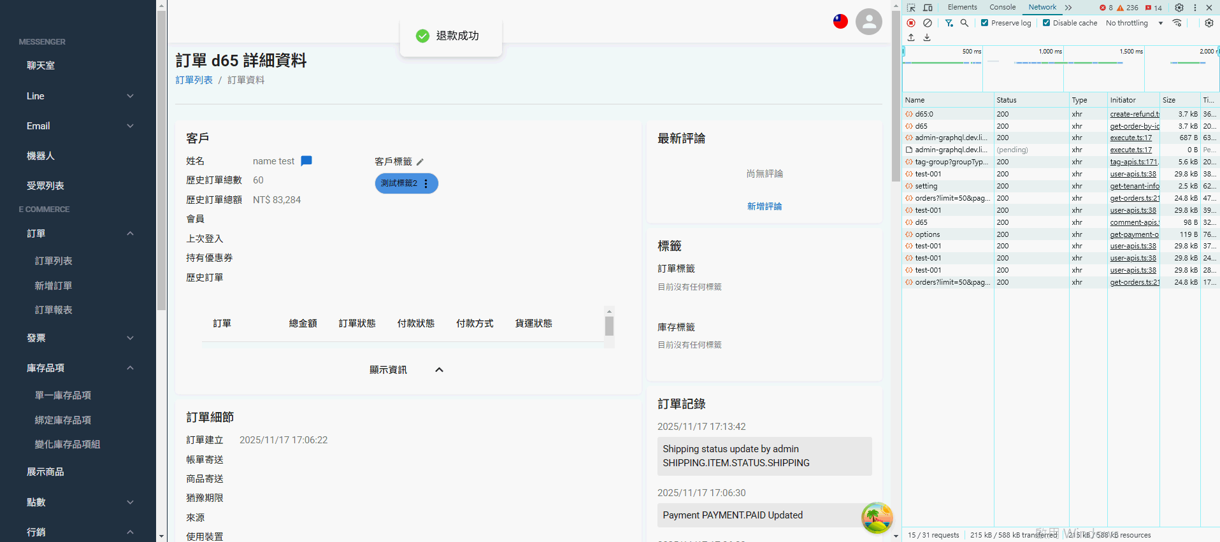Screen dimensions: 1220x542
Task: Open 機器人 in the sidebar
Action: (x=41, y=156)
